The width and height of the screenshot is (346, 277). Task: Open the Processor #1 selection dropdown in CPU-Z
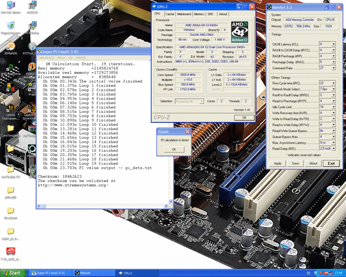point(189,101)
